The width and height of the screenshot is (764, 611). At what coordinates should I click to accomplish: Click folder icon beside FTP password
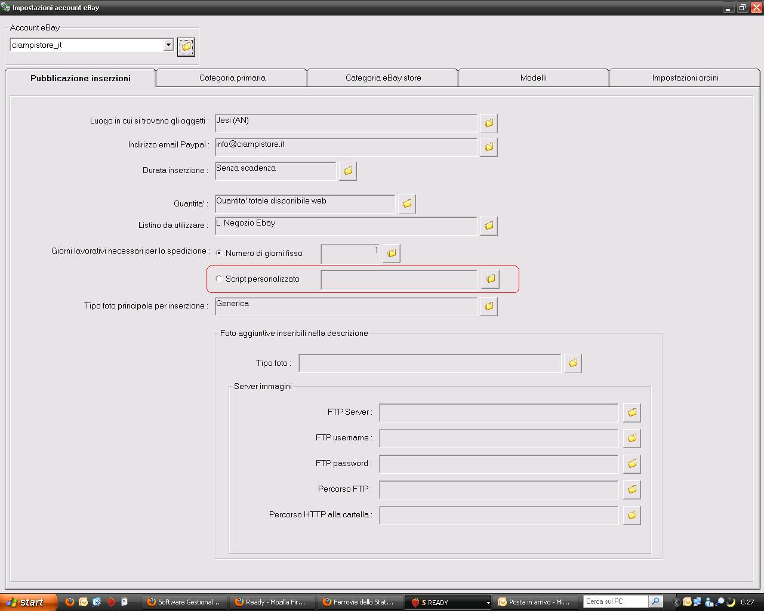pyautogui.click(x=632, y=464)
